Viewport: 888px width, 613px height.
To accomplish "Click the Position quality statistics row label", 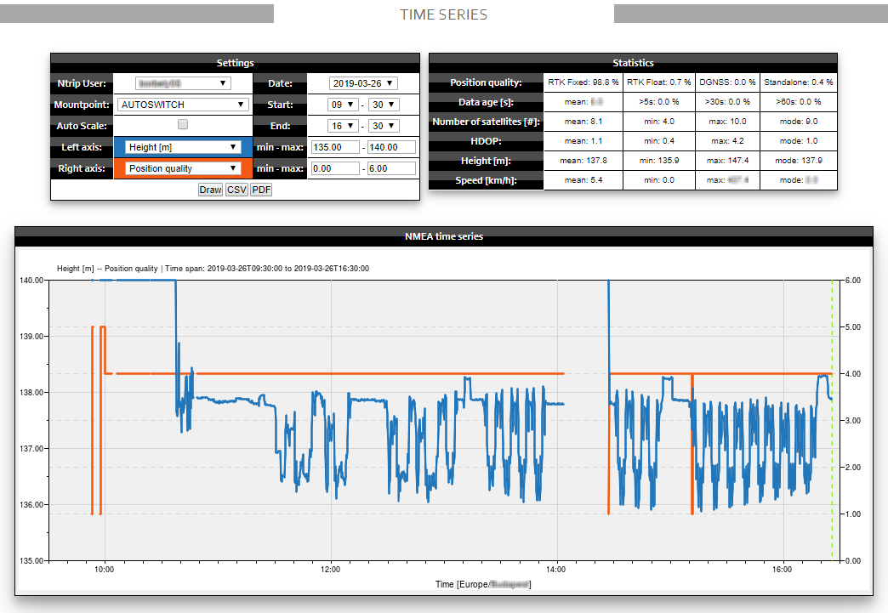I will point(486,82).
